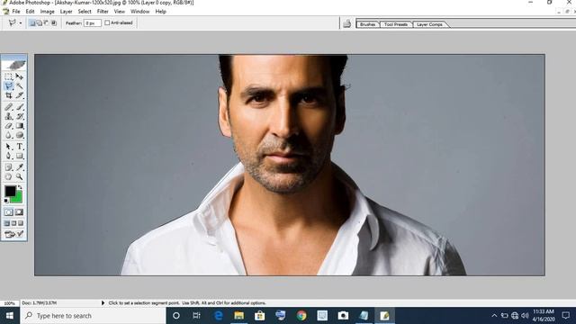The image size is (576, 324).
Task: Switch to the Layer Comps tab
Action: (429, 24)
